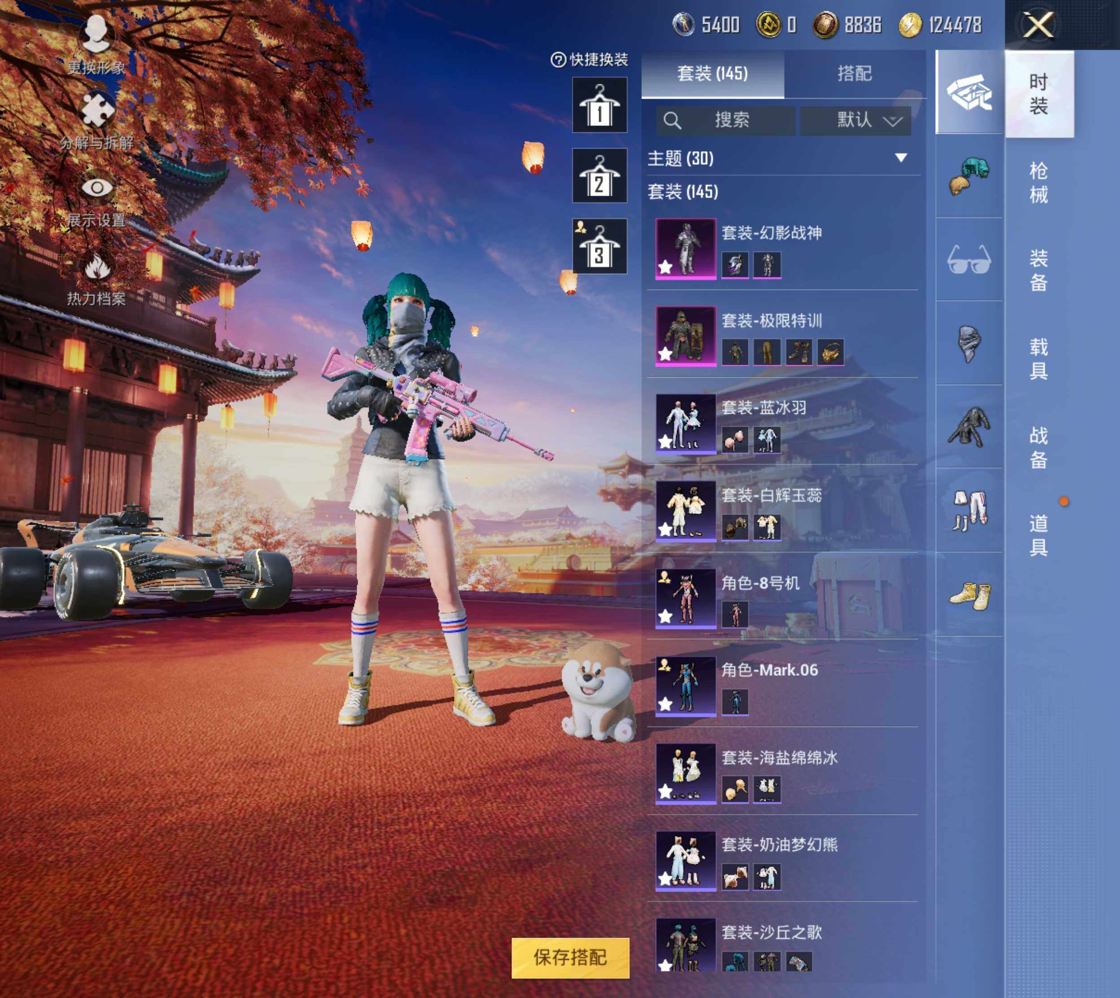Select the 时装 side menu

tap(1039, 94)
